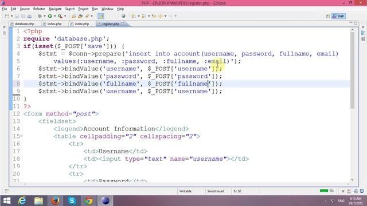Open Internet Explorer from taskbar
The image size is (367, 206).
pos(22,201)
